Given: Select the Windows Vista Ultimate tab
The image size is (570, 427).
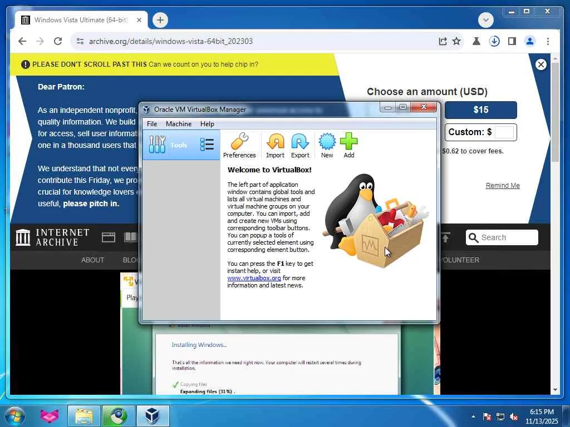Looking at the screenshot, I should pos(82,20).
